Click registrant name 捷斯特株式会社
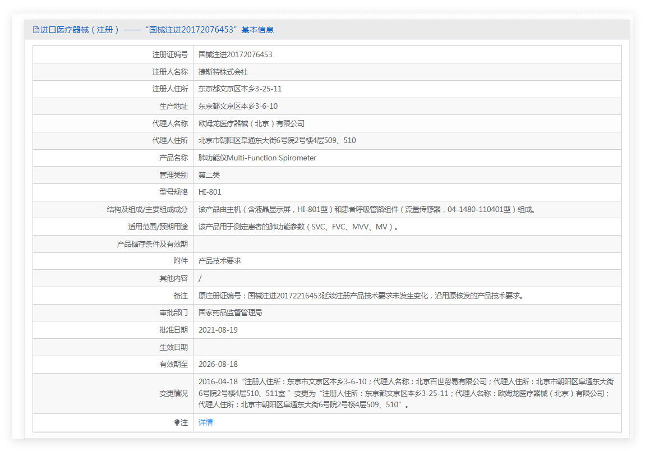This screenshot has height=451, width=645. [x=223, y=72]
